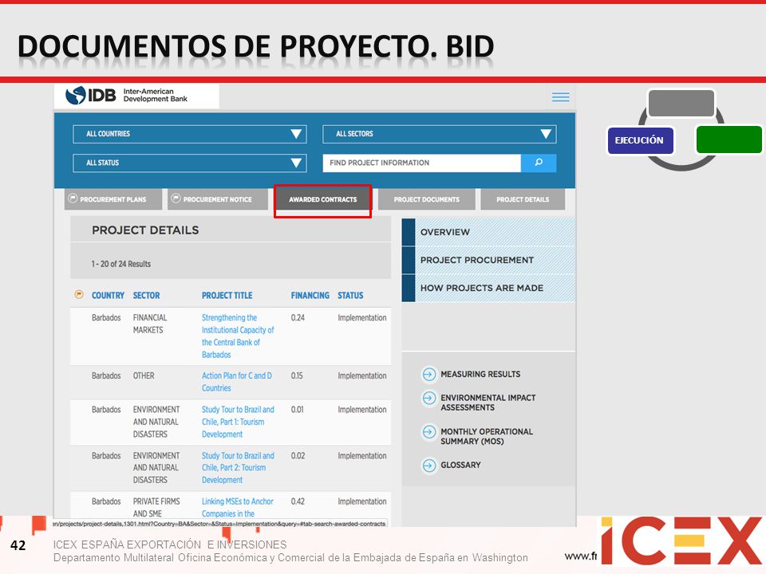Click the Sector column header
Viewport: 766px width, 574px height.
147,295
